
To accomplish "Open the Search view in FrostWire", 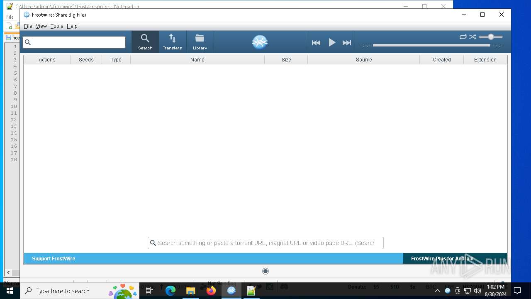I will pyautogui.click(x=145, y=42).
